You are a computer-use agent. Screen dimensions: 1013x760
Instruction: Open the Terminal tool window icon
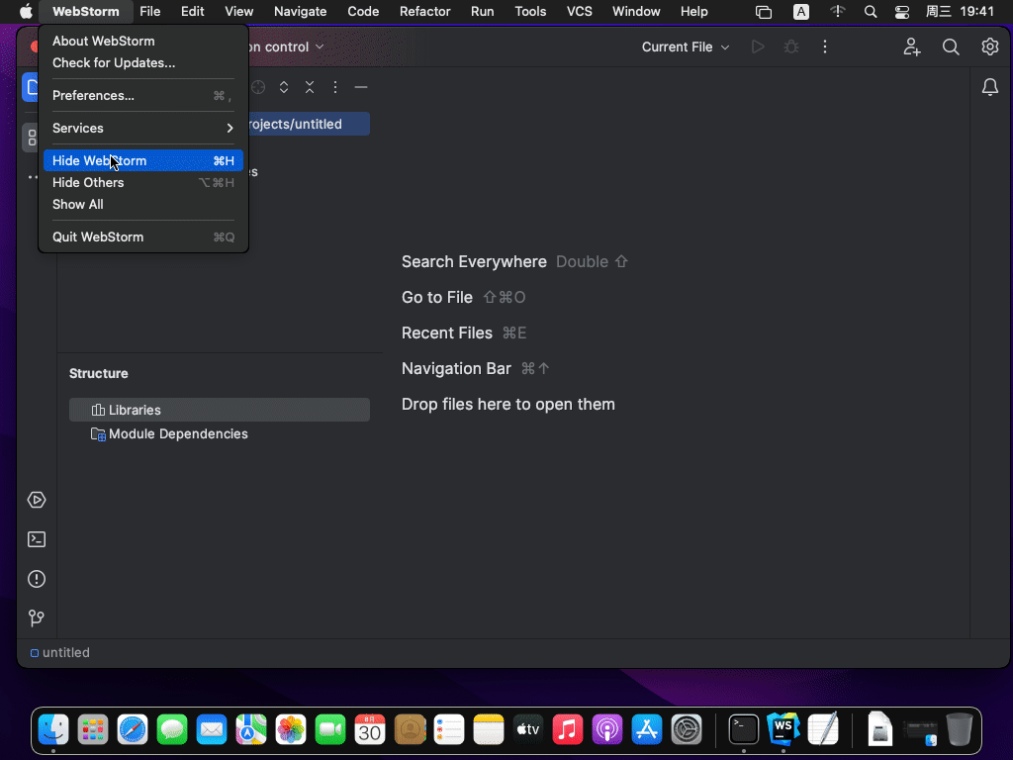coord(37,539)
